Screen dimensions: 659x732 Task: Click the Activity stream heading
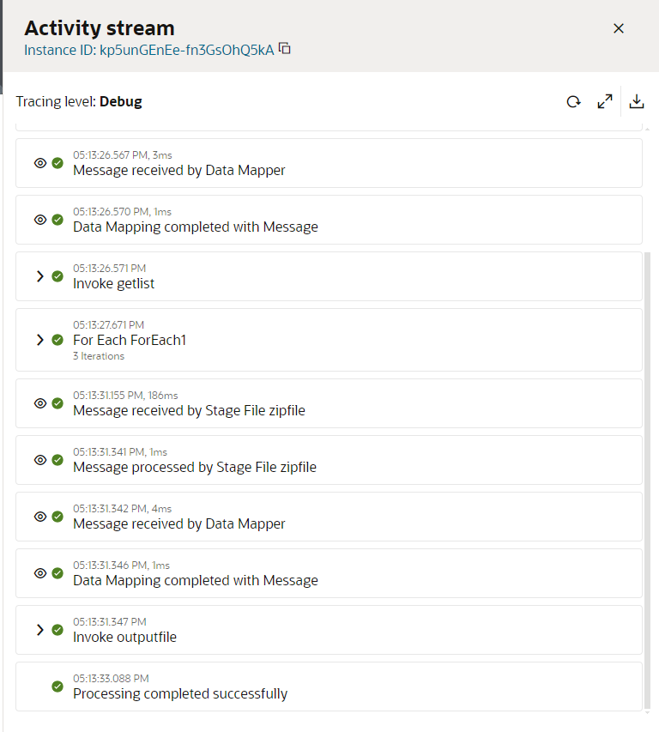tap(100, 28)
